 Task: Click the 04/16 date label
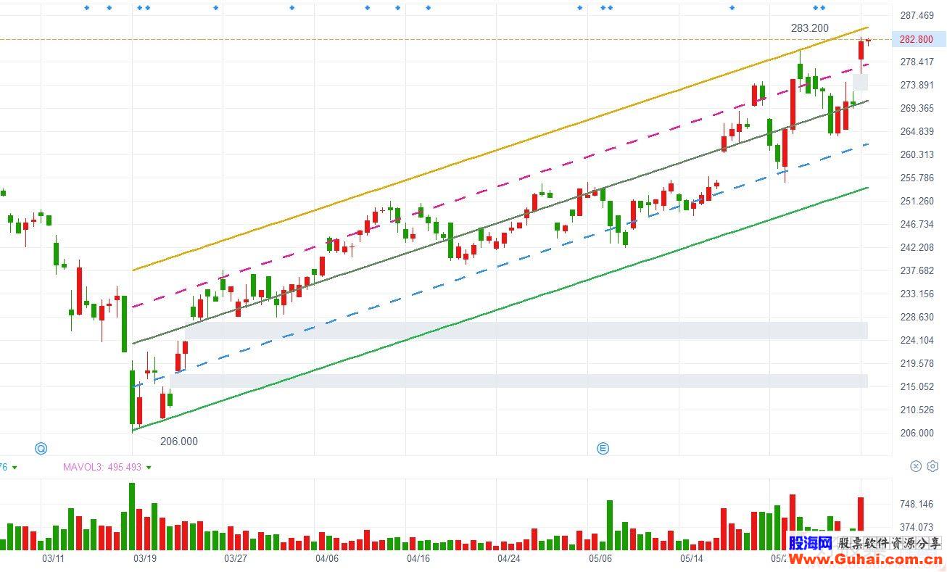tap(418, 558)
